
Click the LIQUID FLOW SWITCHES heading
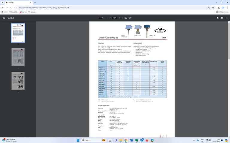point(108,38)
